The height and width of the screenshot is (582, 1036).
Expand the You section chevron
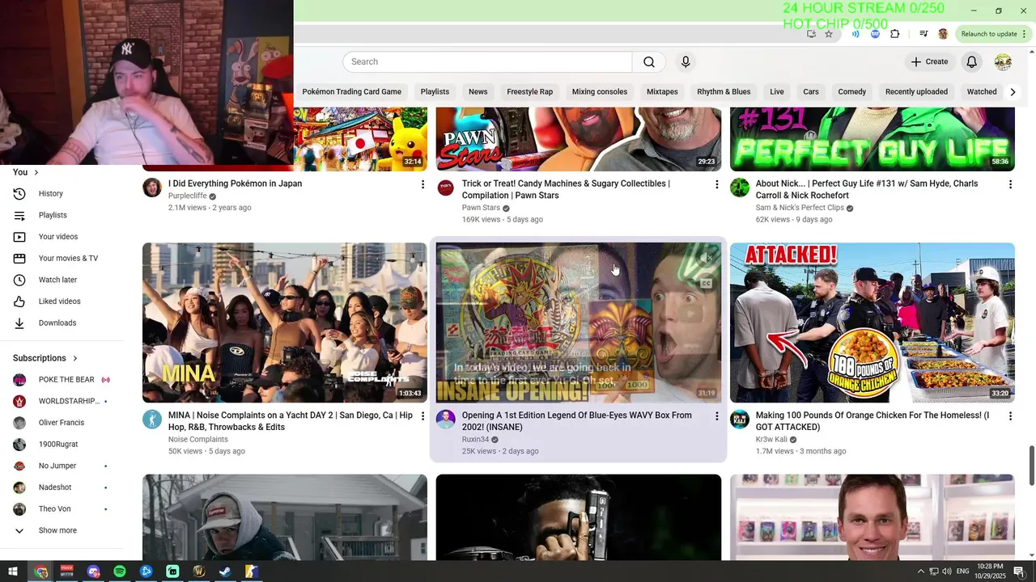(x=36, y=172)
